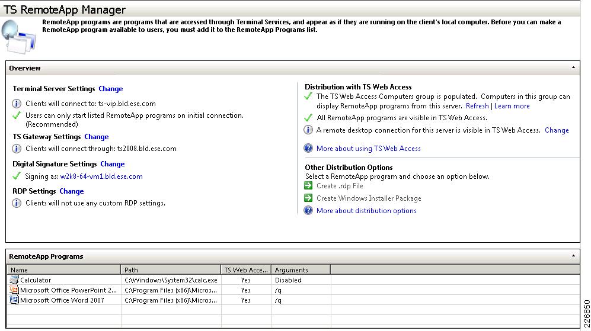
Task: Click info icon next to Clients will connect to
Action: [17, 104]
